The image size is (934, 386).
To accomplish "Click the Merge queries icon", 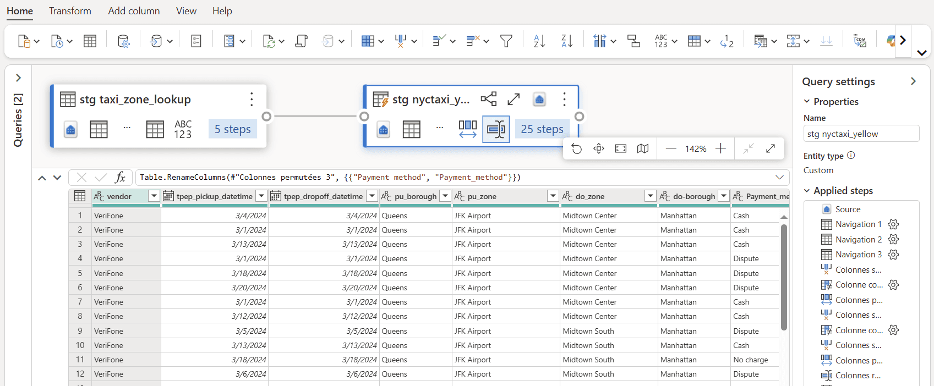I will click(x=761, y=41).
